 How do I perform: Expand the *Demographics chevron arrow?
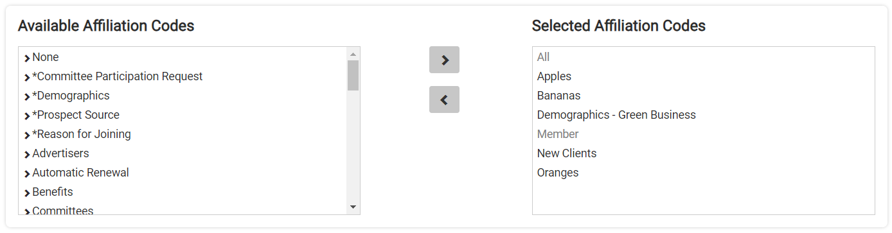tap(27, 97)
